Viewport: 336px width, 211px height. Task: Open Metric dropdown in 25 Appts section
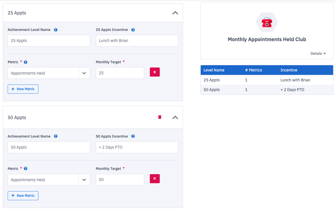coord(84,73)
